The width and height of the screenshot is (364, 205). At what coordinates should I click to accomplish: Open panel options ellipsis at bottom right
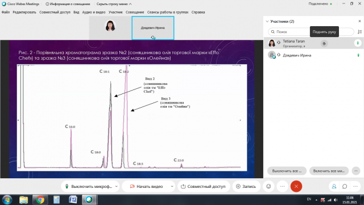(356, 171)
